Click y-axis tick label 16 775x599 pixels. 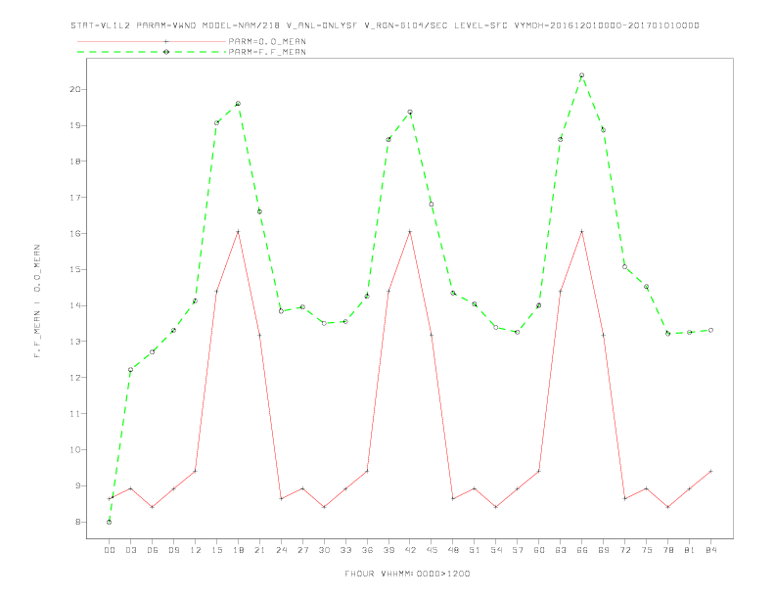point(75,233)
